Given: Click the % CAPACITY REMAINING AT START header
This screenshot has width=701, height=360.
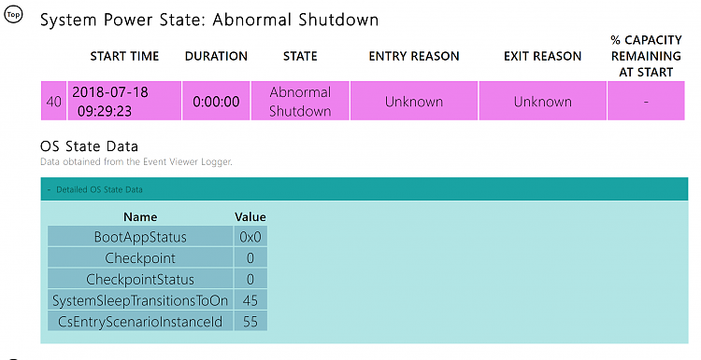Looking at the screenshot, I should click(x=646, y=56).
